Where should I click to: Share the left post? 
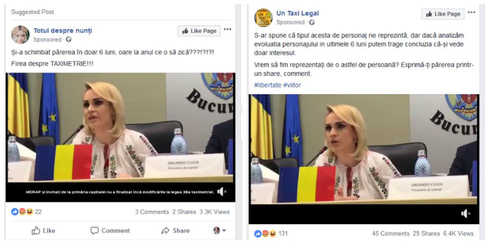pyautogui.click(x=176, y=231)
